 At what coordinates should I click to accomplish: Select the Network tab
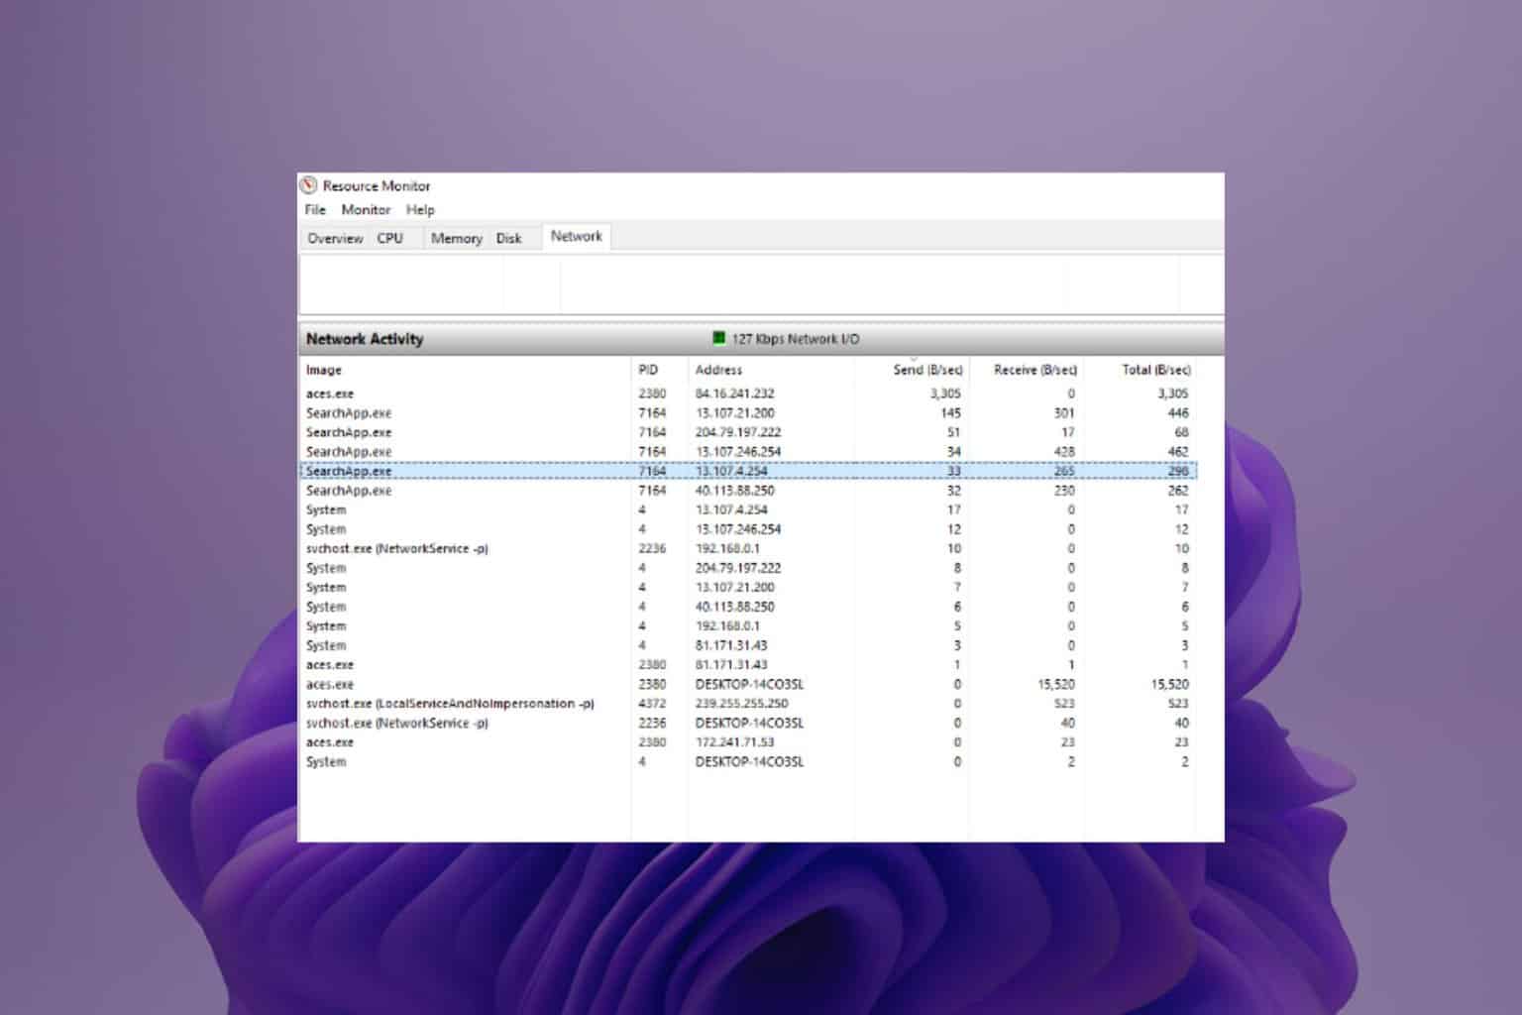pyautogui.click(x=577, y=237)
